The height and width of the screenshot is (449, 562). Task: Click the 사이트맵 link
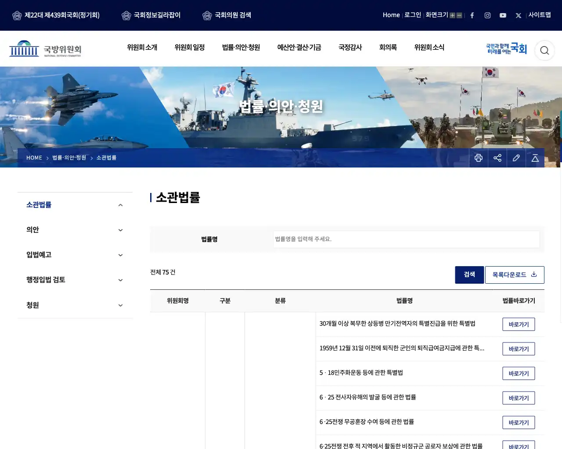point(540,15)
